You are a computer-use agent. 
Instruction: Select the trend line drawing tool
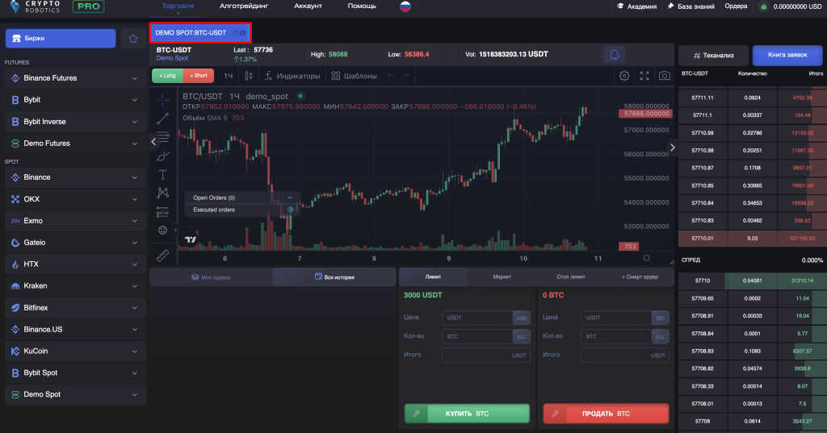(162, 119)
